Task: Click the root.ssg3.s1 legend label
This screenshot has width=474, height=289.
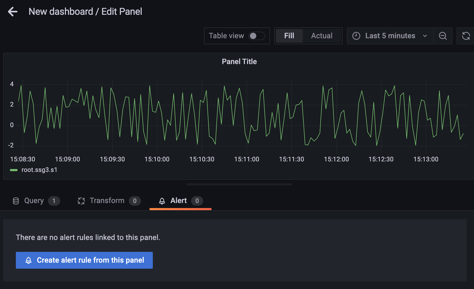Action: click(x=39, y=170)
